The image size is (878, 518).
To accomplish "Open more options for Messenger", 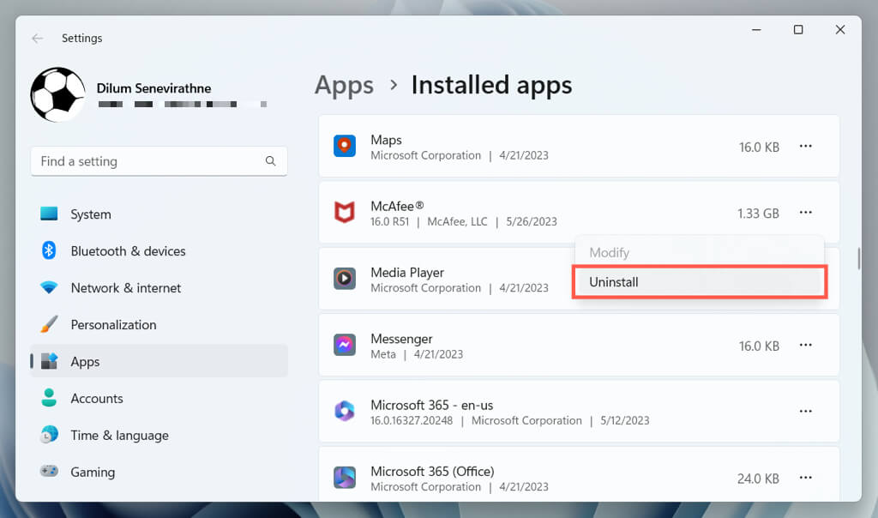I will [x=806, y=345].
